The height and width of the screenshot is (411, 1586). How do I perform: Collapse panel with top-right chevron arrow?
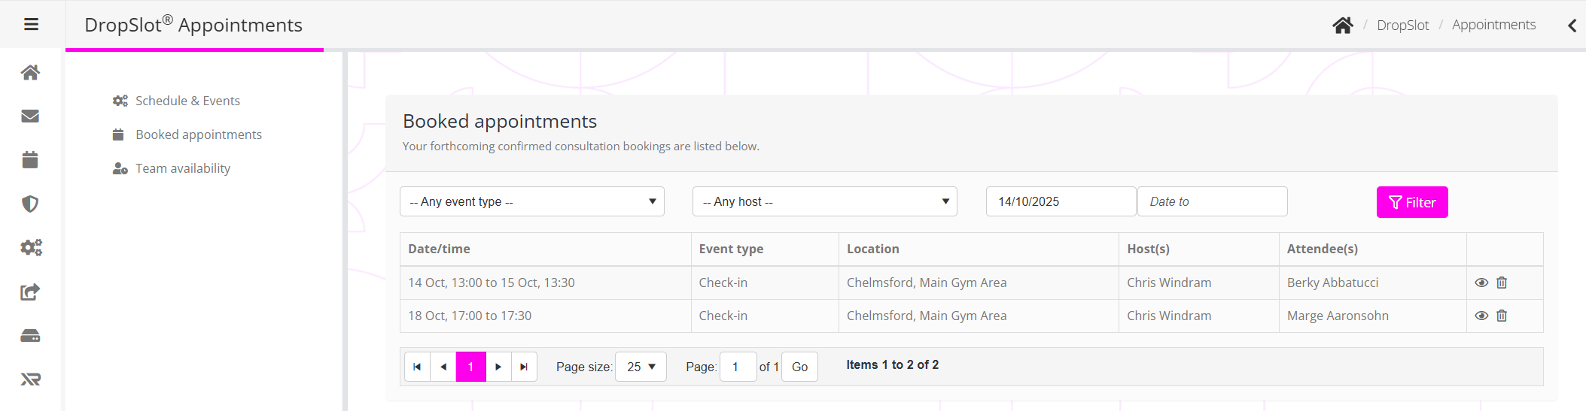pyautogui.click(x=1572, y=26)
